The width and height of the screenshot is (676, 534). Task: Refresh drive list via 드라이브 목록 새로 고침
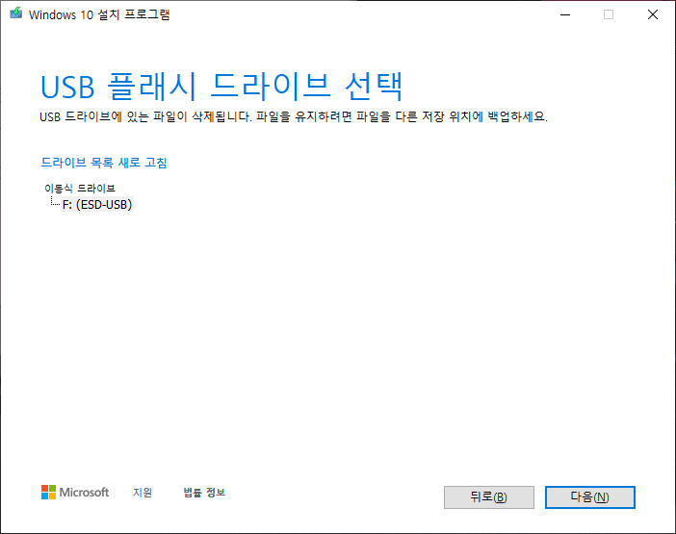[x=103, y=163]
